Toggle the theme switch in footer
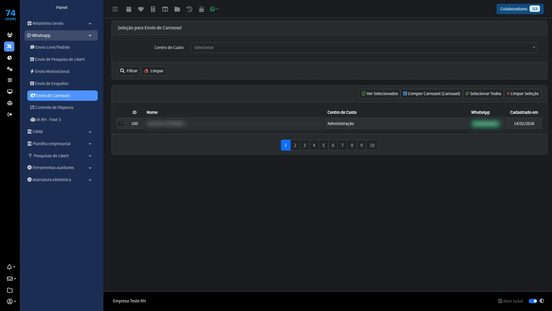The width and height of the screenshot is (552, 311). point(533,301)
